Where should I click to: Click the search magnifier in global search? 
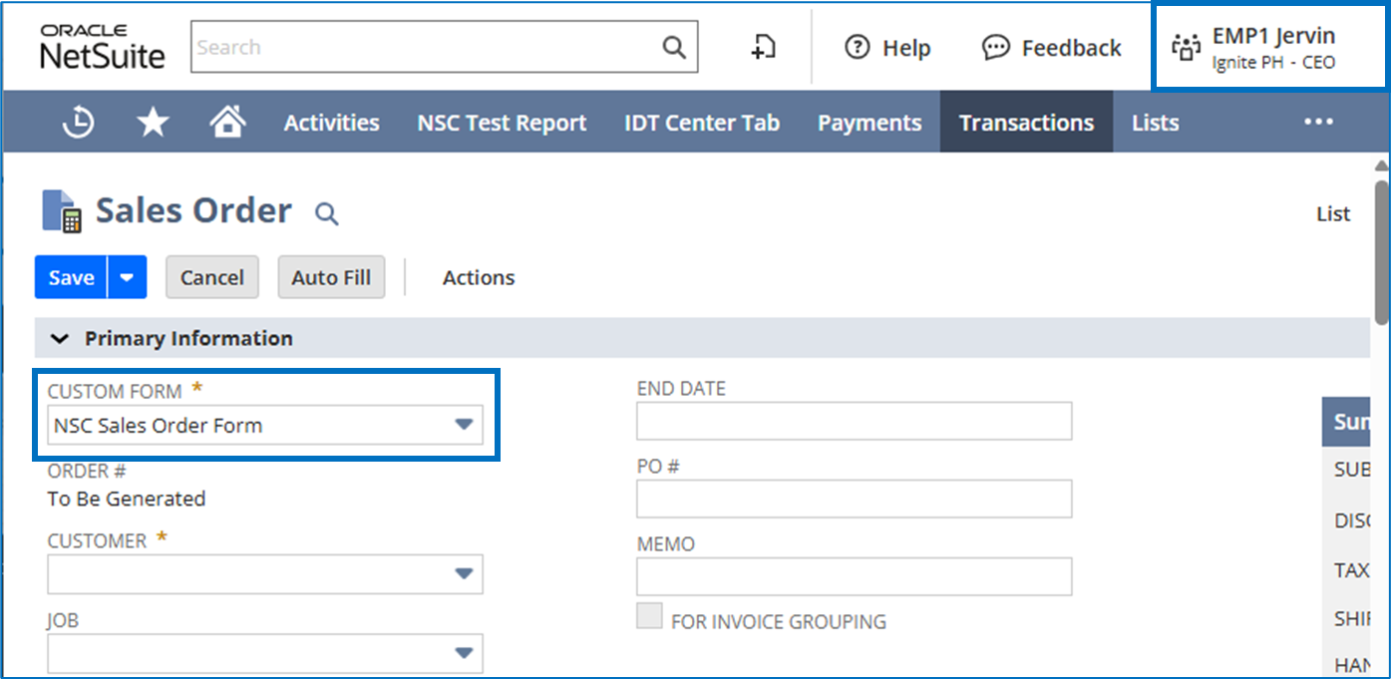[674, 47]
